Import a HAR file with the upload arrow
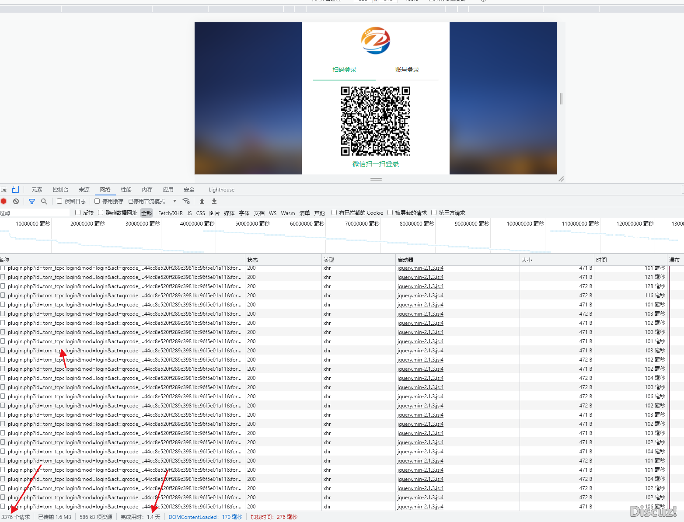 [202, 201]
